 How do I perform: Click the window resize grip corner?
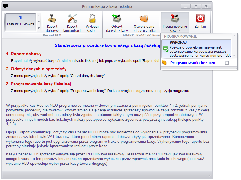(x=210, y=176)
